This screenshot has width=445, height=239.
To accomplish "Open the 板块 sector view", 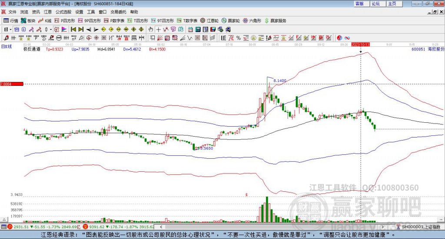I will tap(28, 21).
